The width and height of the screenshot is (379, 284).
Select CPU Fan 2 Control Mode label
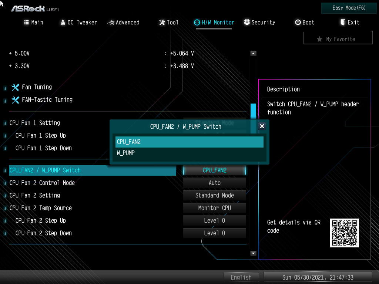point(42,183)
